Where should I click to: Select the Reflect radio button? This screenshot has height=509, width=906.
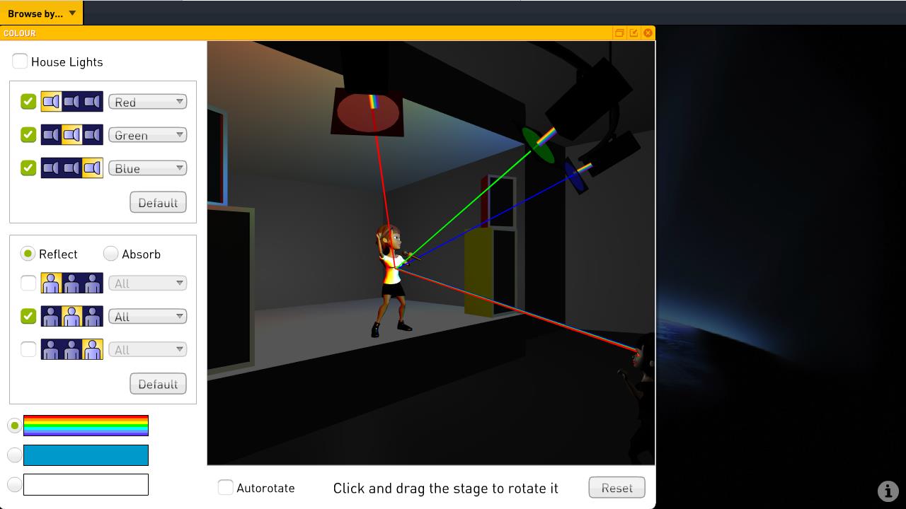28,253
